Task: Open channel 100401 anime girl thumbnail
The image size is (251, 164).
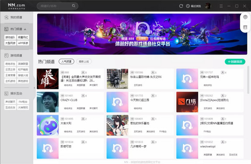Action: coord(118,125)
